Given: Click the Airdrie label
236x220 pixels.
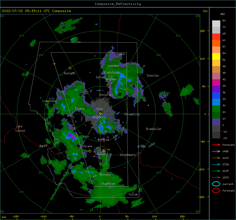Looking at the screenshot, I should pos(103,140).
